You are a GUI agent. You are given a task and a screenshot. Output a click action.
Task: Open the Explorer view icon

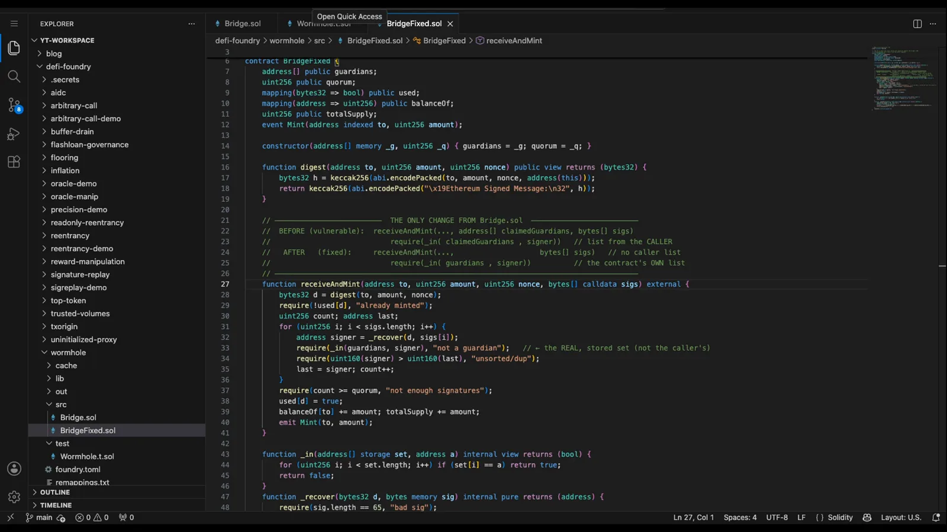point(14,48)
